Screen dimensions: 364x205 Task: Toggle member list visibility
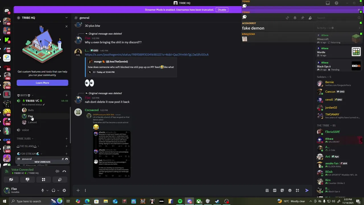[x=310, y=18]
